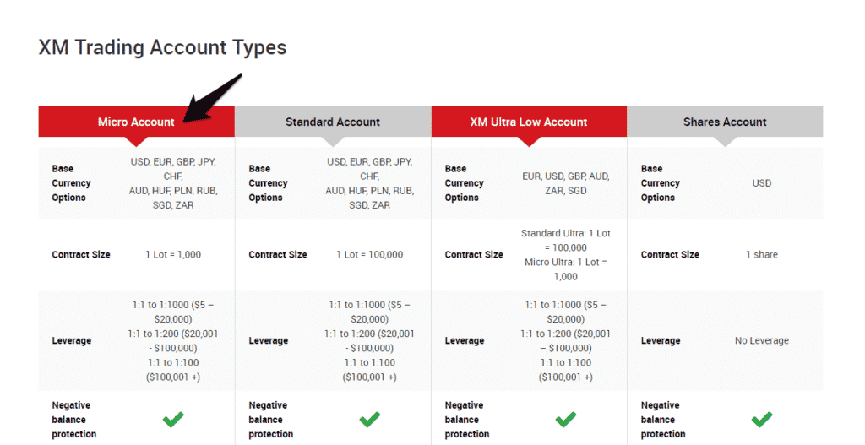Click XM Ultra Low 'Contract Size' label
865x445 pixels.
click(474, 254)
